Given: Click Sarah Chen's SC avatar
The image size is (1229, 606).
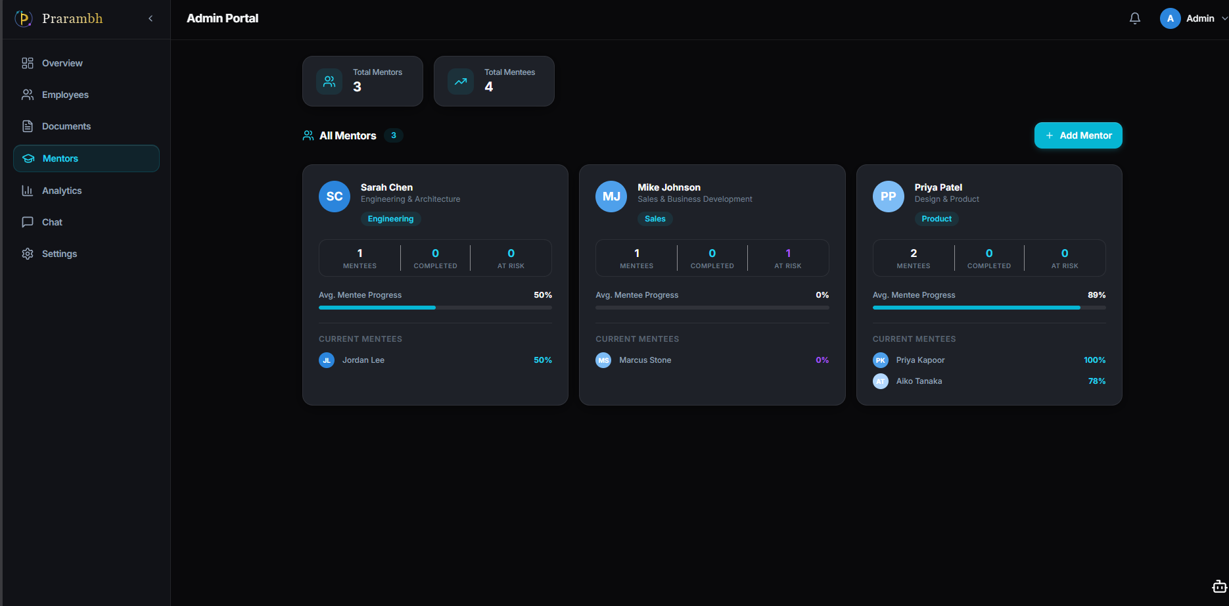Looking at the screenshot, I should click(335, 197).
